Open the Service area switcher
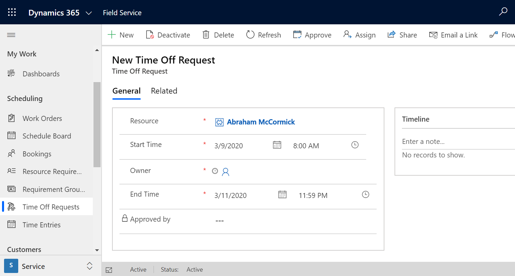 pyautogui.click(x=89, y=266)
